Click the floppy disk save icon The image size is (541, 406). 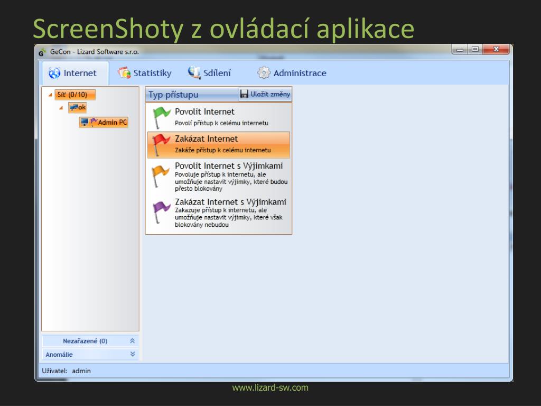(244, 94)
